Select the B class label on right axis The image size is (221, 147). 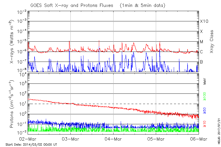201,62
